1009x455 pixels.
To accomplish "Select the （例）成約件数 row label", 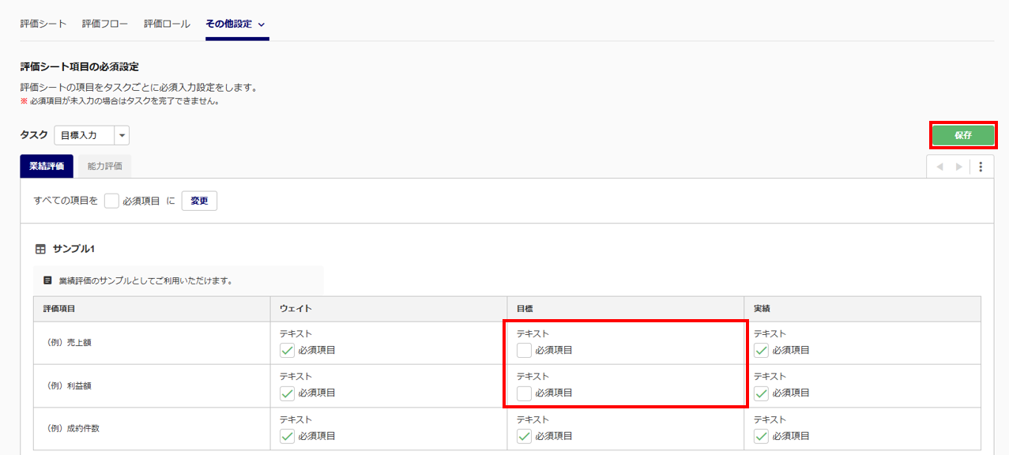I will pyautogui.click(x=73, y=429).
